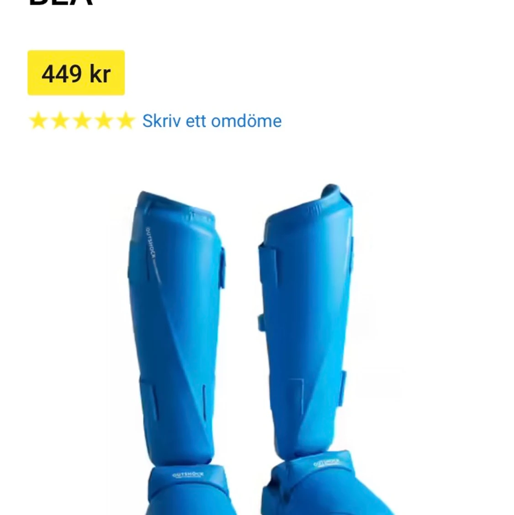514x515 pixels.
Task: Select the third rating star
Action: (x=82, y=121)
